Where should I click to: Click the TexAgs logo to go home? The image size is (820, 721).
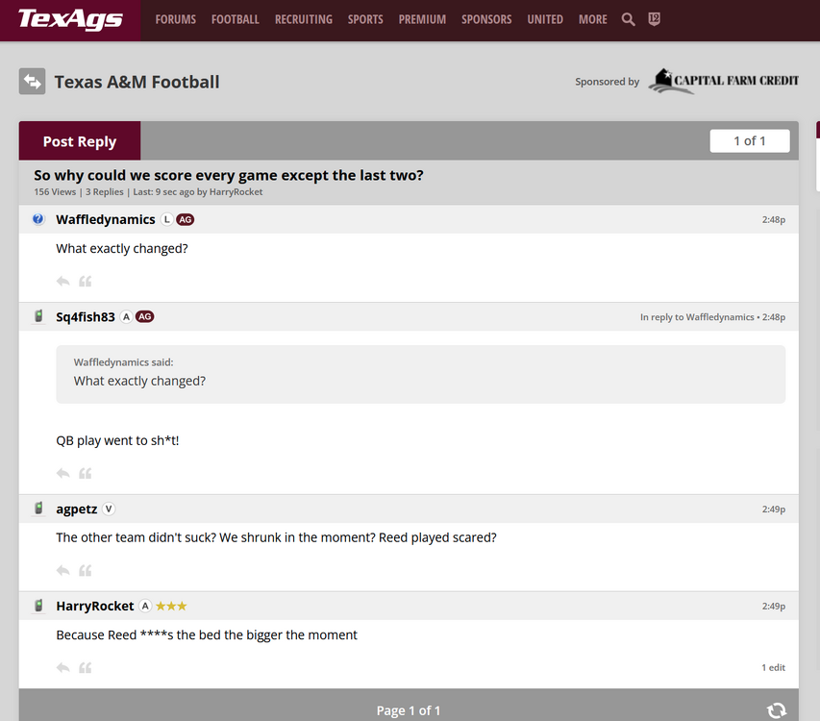click(70, 19)
